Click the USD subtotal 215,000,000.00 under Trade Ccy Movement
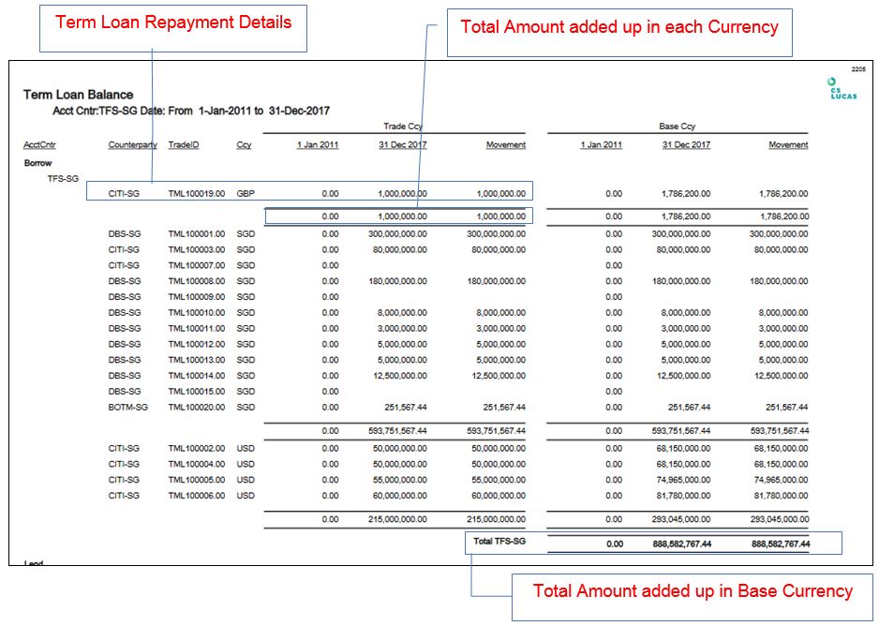The height and width of the screenshot is (626, 879). point(496,519)
